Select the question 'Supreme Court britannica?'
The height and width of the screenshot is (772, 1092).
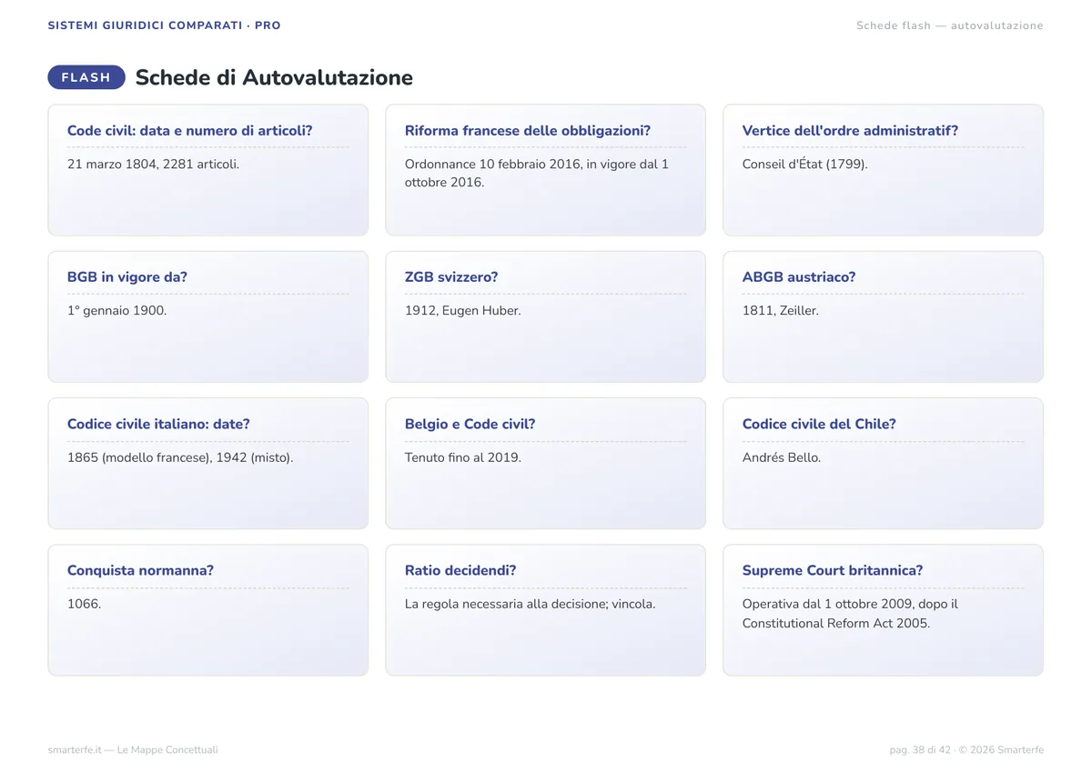coord(833,571)
